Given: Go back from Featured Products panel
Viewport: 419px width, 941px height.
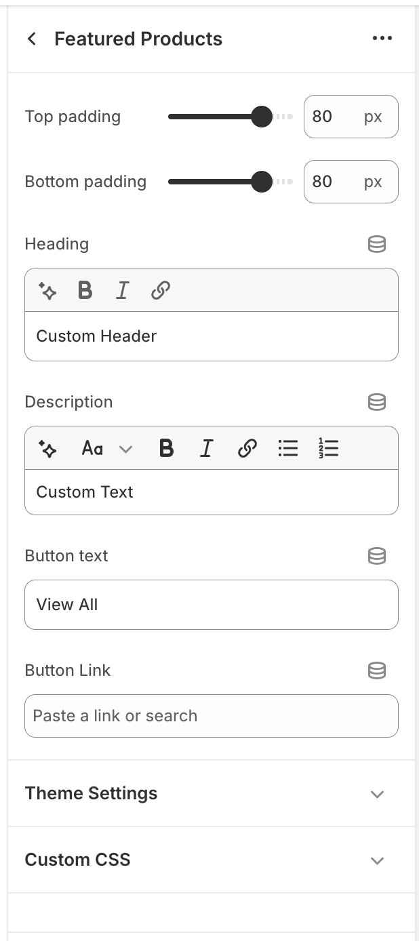Looking at the screenshot, I should click(x=32, y=39).
